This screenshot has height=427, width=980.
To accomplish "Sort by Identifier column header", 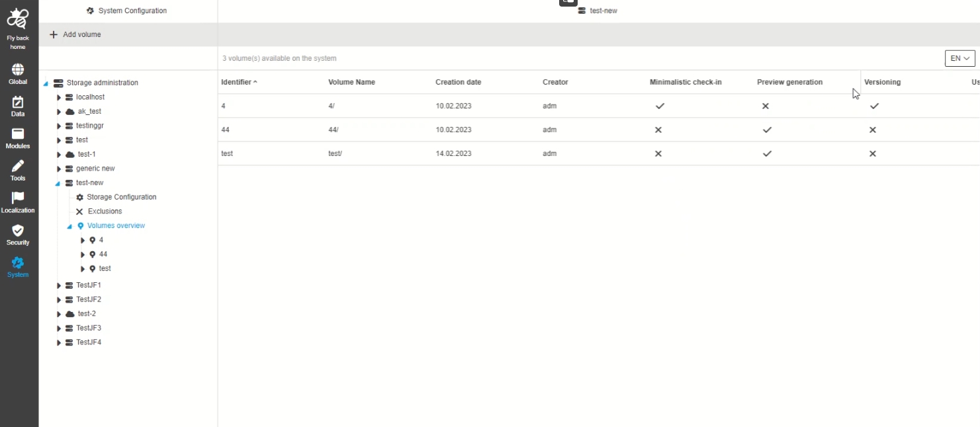I will click(x=236, y=82).
